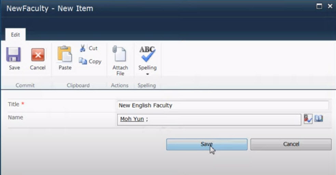
Task: Open the Browse address book icon
Action: [319, 119]
